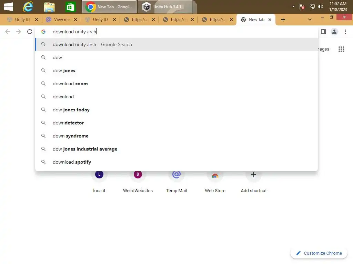Click the address bar with 'download unity arch'
Viewport: 353px width, 264px height.
click(176, 32)
